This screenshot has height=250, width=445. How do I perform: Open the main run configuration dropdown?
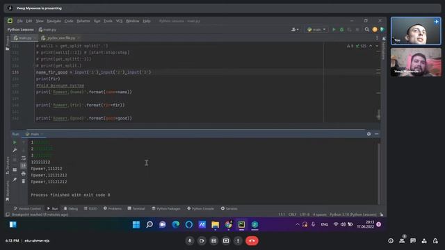pyautogui.click(x=316, y=29)
